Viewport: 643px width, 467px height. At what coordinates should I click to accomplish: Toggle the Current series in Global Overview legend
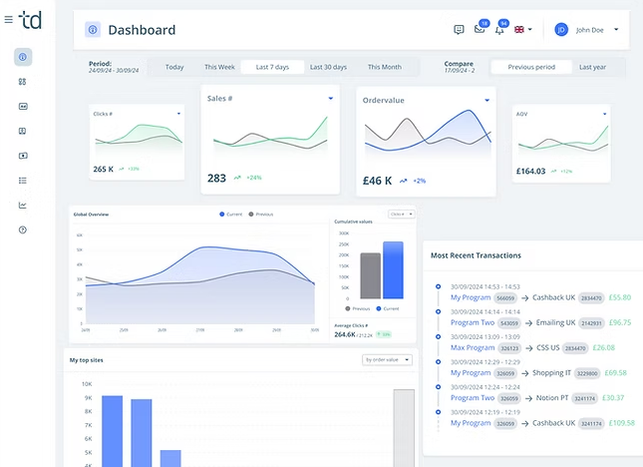[x=231, y=215]
